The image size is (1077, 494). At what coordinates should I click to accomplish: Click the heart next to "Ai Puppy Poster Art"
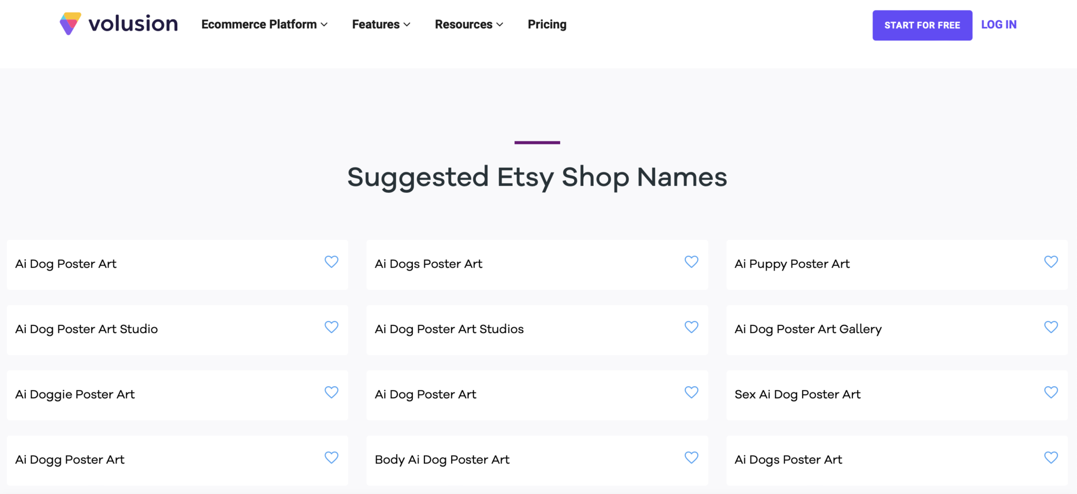click(1051, 261)
